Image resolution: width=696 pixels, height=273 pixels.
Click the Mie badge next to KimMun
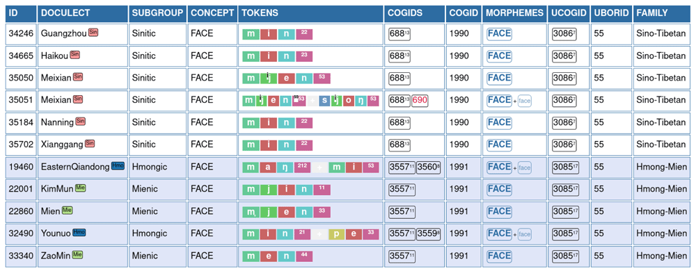[80, 188]
